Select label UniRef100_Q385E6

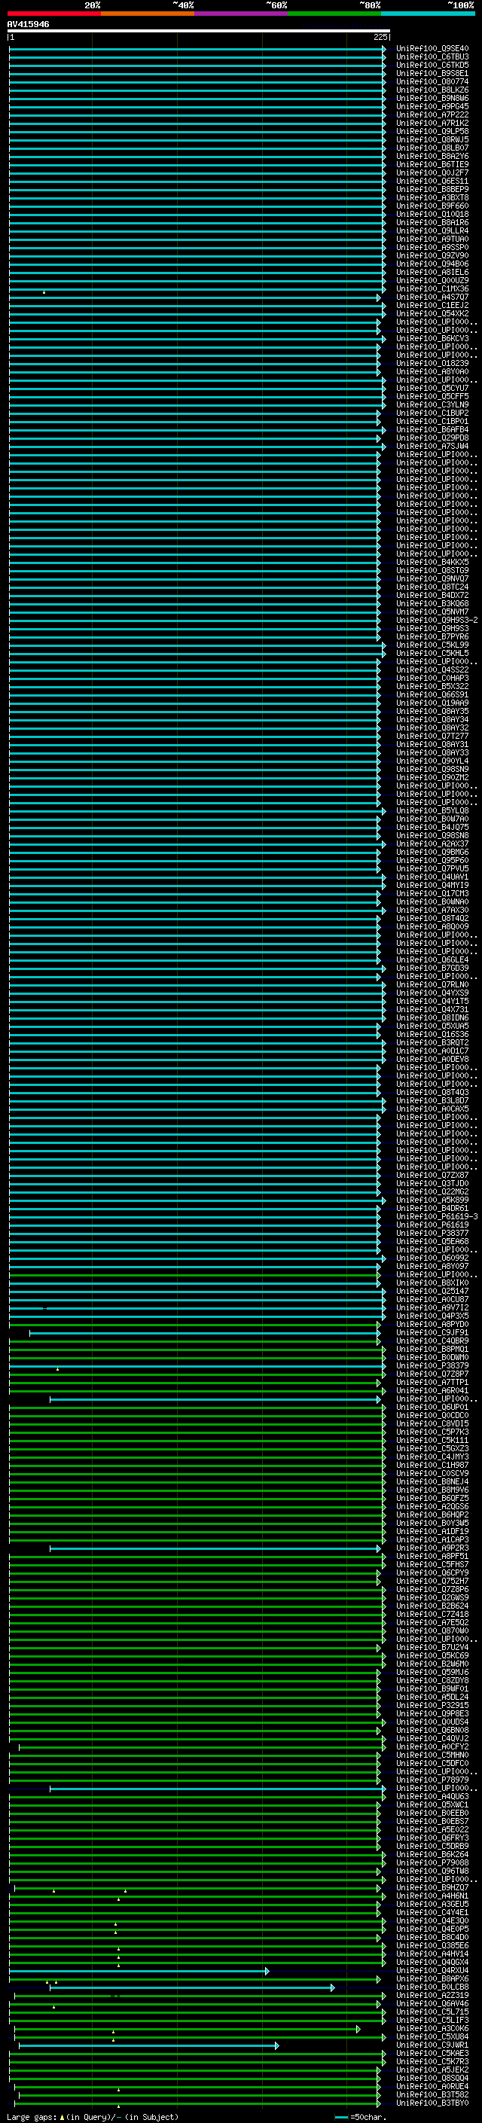point(432,1946)
